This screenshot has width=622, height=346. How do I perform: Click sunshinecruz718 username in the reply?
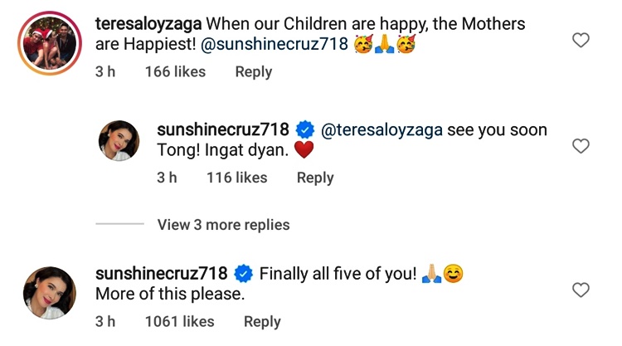pyautogui.click(x=222, y=129)
